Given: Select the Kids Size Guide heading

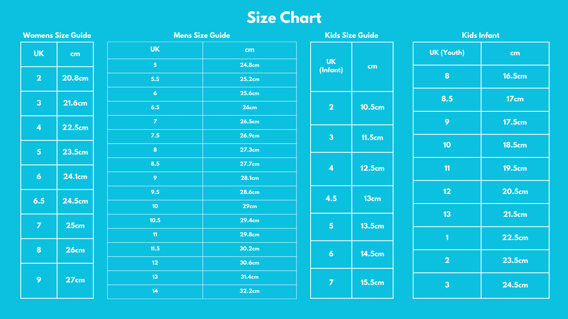Looking at the screenshot, I should click(x=351, y=35).
